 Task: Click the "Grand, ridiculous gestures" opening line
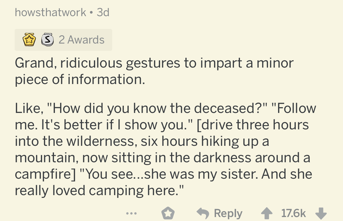[154, 63]
